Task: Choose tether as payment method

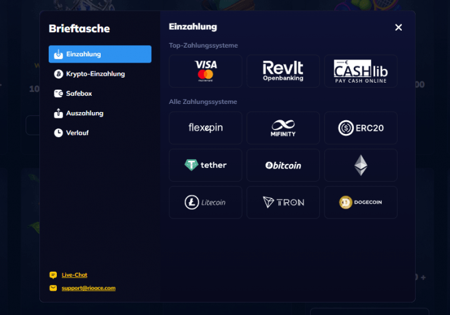Action: pos(205,165)
